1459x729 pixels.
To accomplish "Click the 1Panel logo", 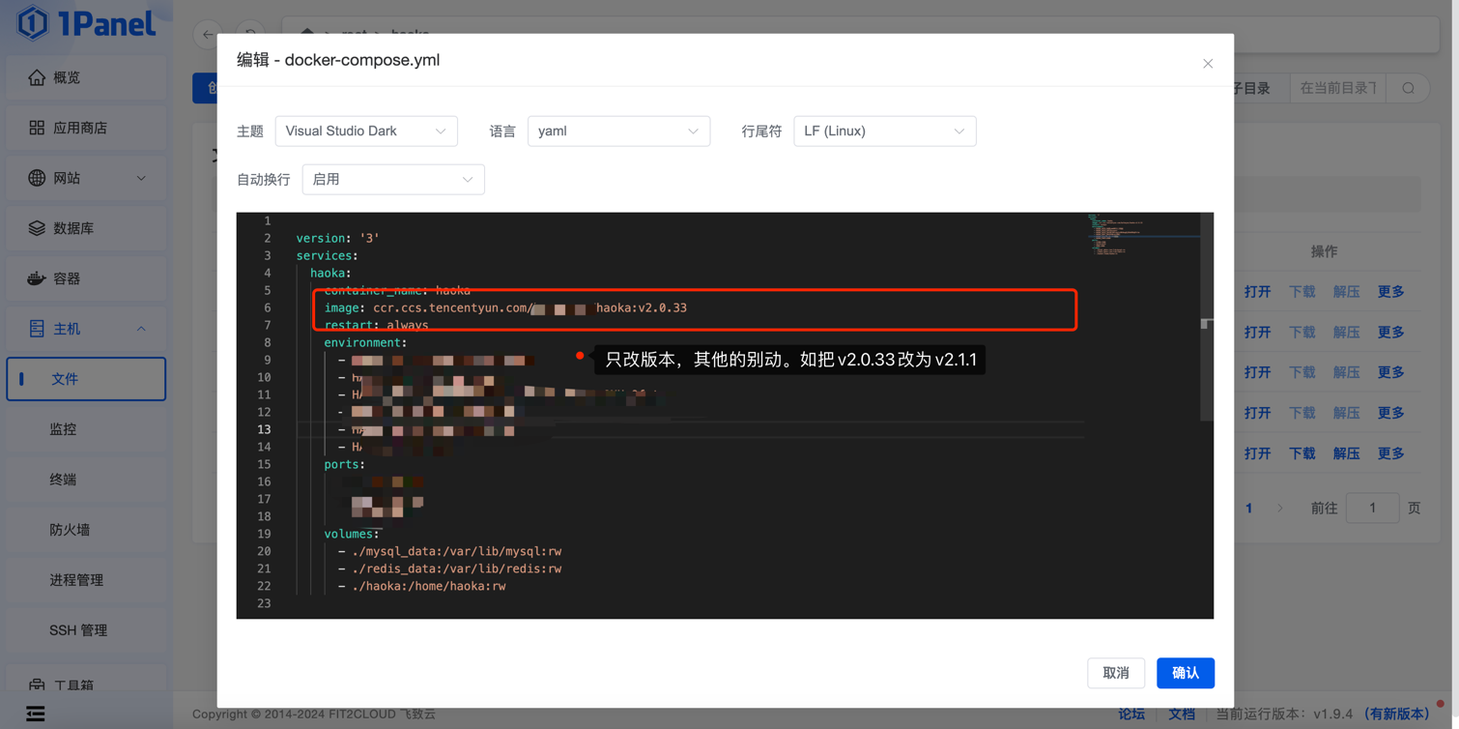I will [x=87, y=23].
